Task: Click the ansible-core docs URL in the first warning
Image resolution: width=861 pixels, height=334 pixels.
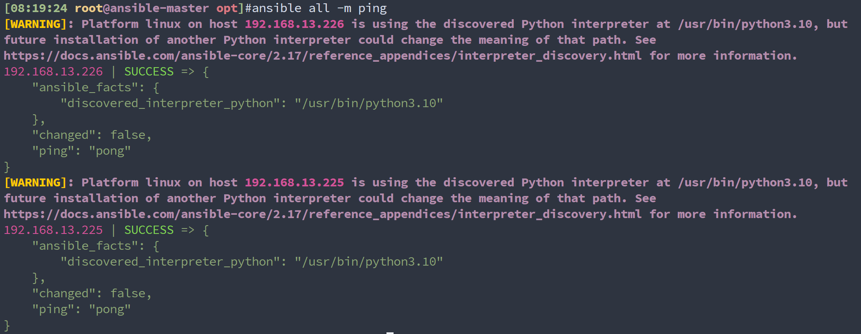Action: pyautogui.click(x=322, y=56)
